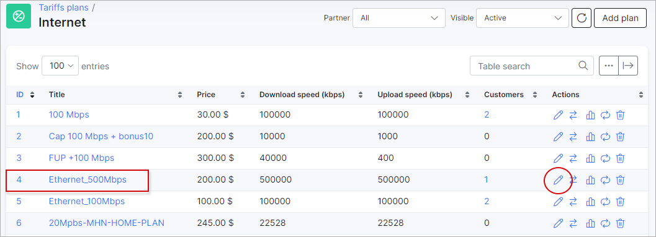Change the Show entries count dropdown
656x237 pixels.
(x=60, y=66)
